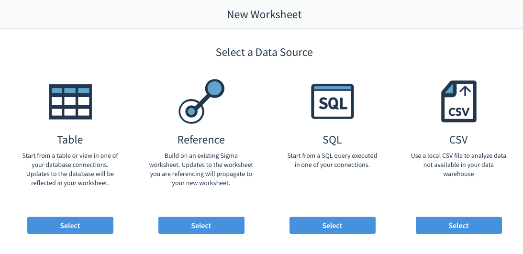Click the upload arrow on CSV icon

click(x=466, y=90)
